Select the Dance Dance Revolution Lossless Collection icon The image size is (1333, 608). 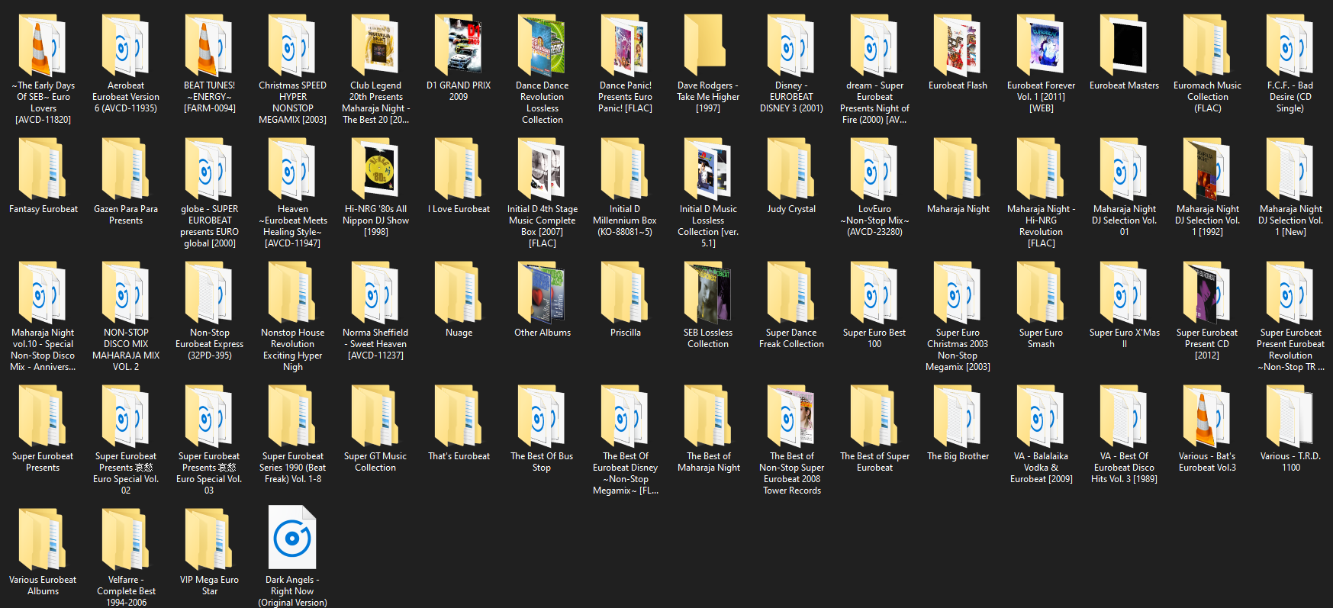point(542,46)
